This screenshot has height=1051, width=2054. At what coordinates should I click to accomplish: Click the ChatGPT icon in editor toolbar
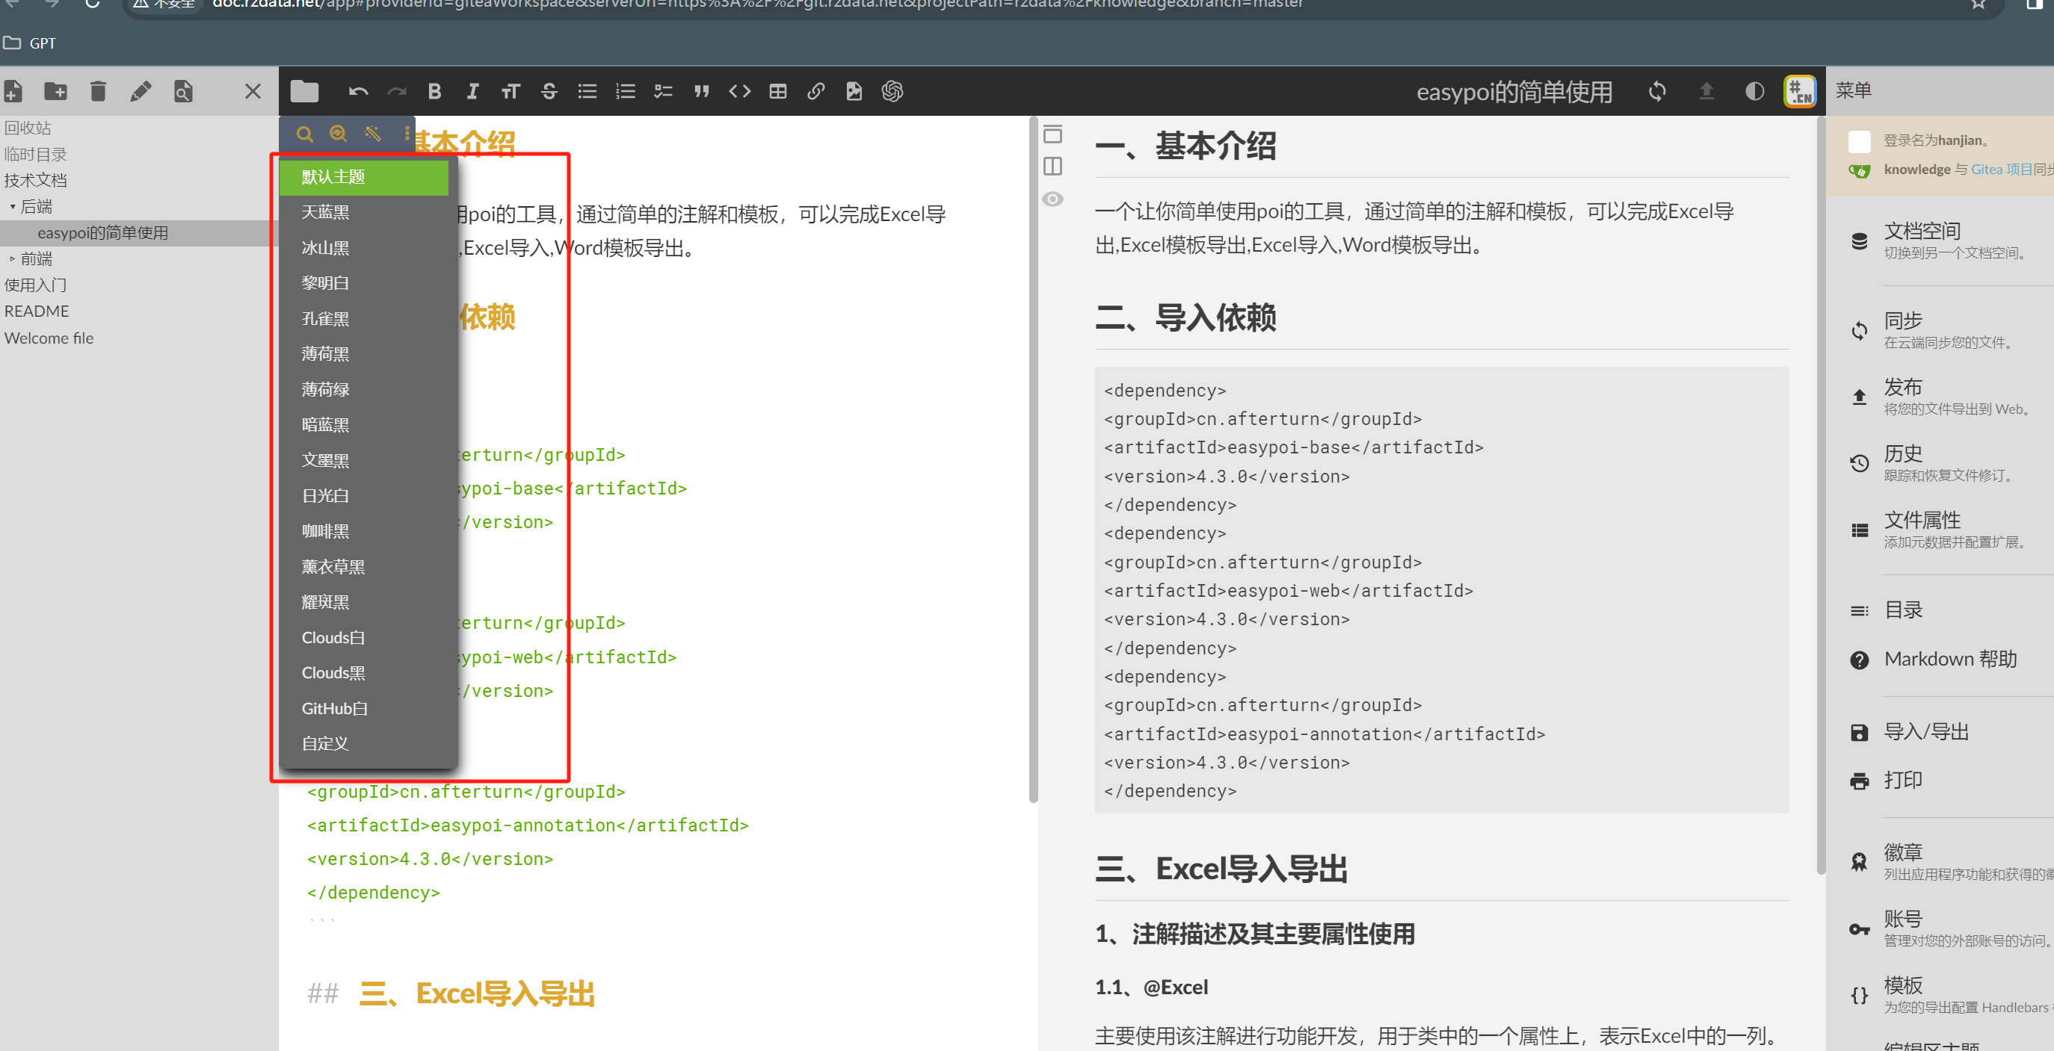pos(892,92)
